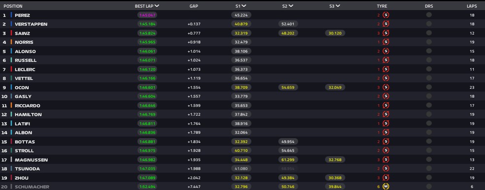Click Latifi's soft tyre icon
485x190 pixels.
(x=386, y=124)
